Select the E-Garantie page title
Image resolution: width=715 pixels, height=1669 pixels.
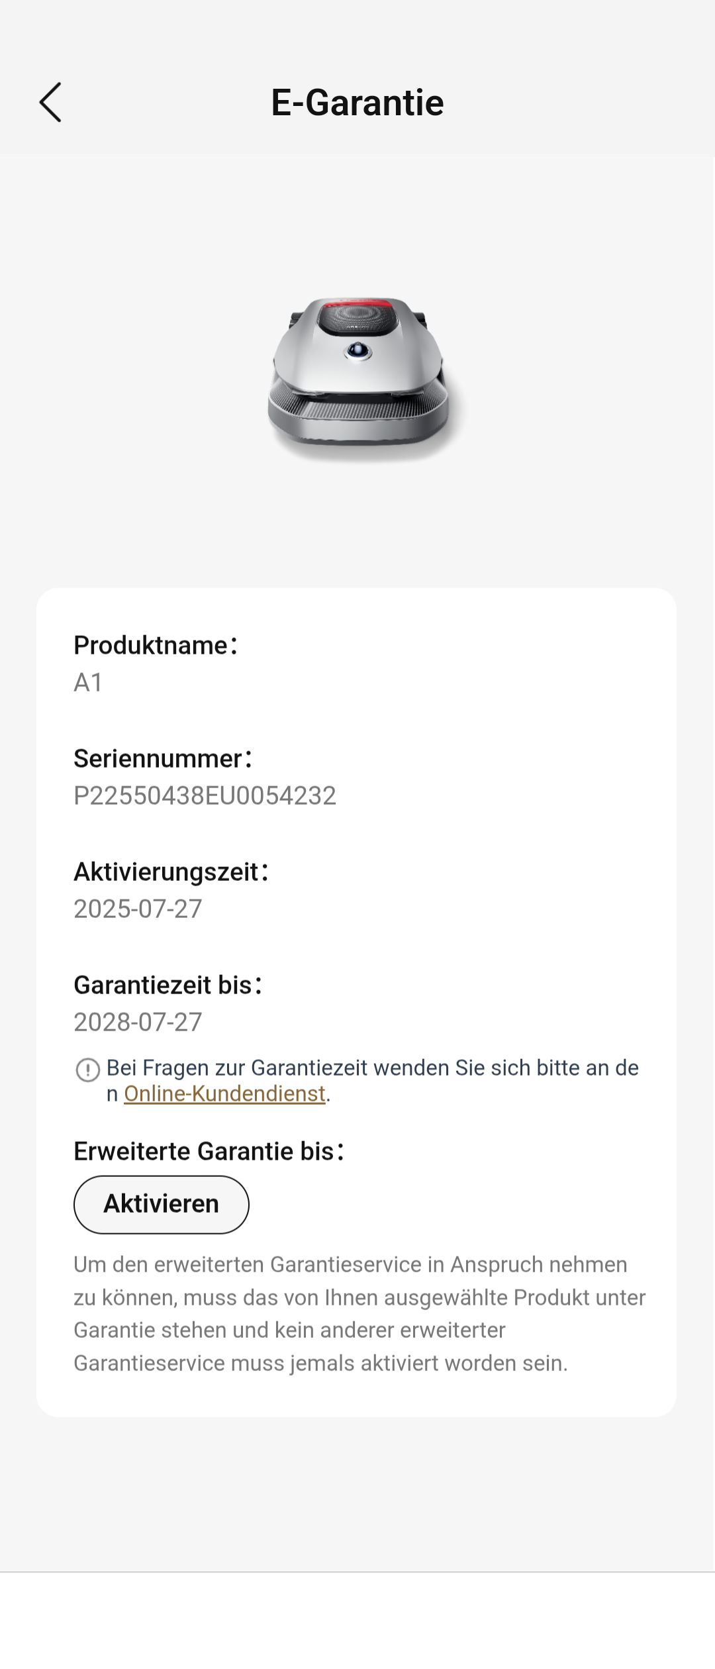(x=358, y=103)
